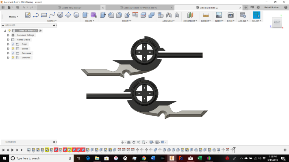Click the ViewCube RIGHT face
The width and height of the screenshot is (289, 162).
(277, 22)
